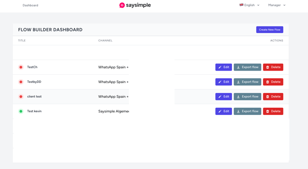This screenshot has width=308, height=169.
Task: Delete the TestbyDD flow
Action: click(x=273, y=82)
